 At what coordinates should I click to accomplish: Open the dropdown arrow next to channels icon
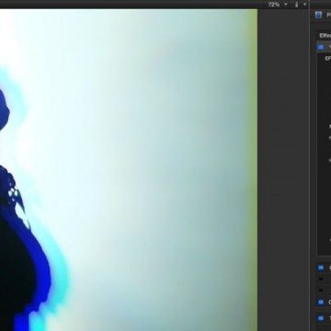[304, 5]
